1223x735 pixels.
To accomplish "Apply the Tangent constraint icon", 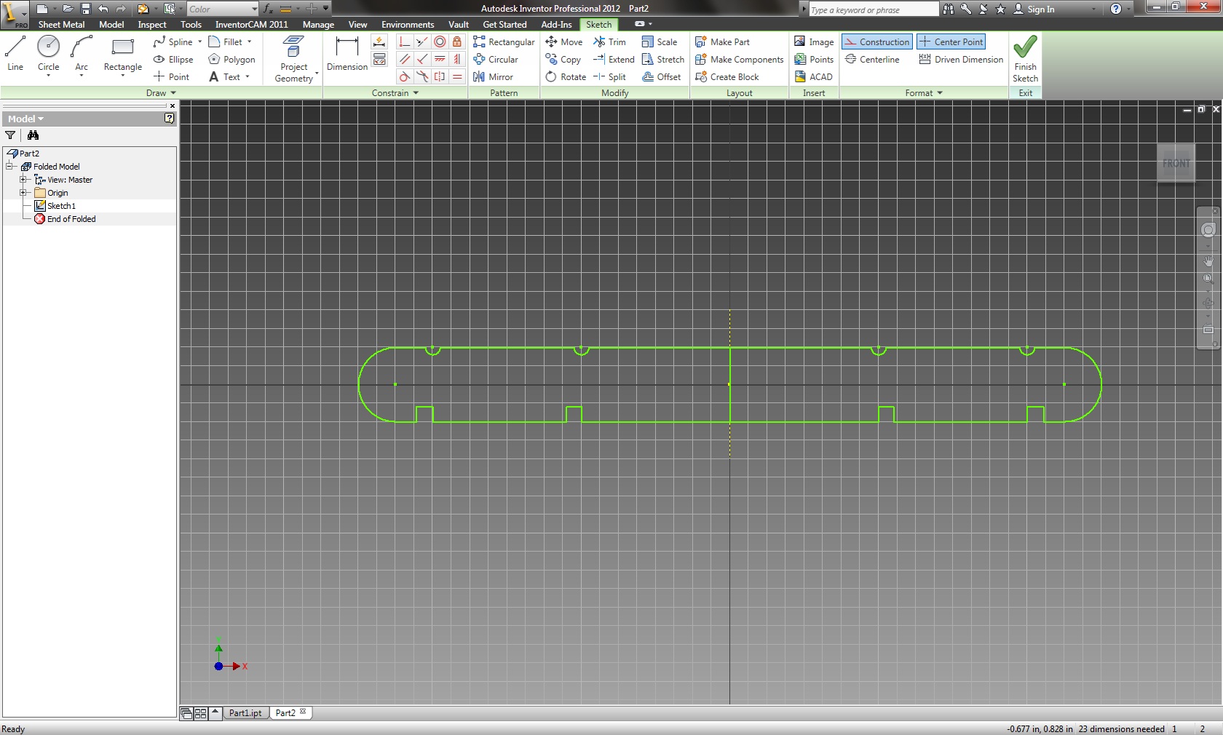I will click(x=405, y=77).
